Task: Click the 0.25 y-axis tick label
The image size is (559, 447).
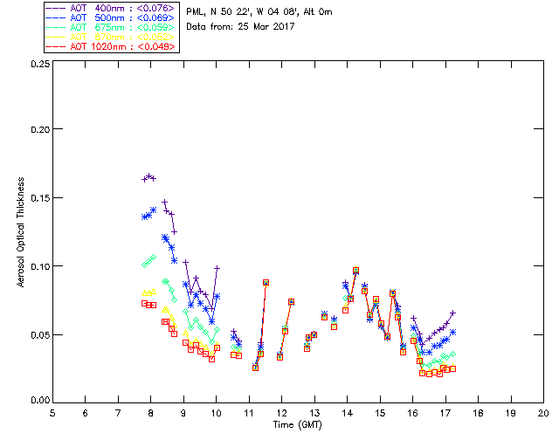Action: pyautogui.click(x=40, y=64)
